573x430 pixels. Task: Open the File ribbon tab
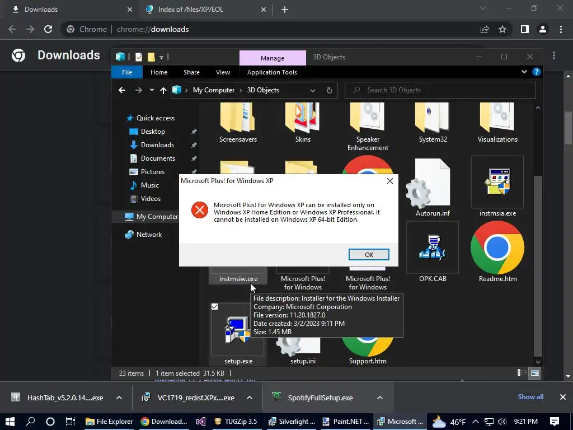[x=127, y=72]
